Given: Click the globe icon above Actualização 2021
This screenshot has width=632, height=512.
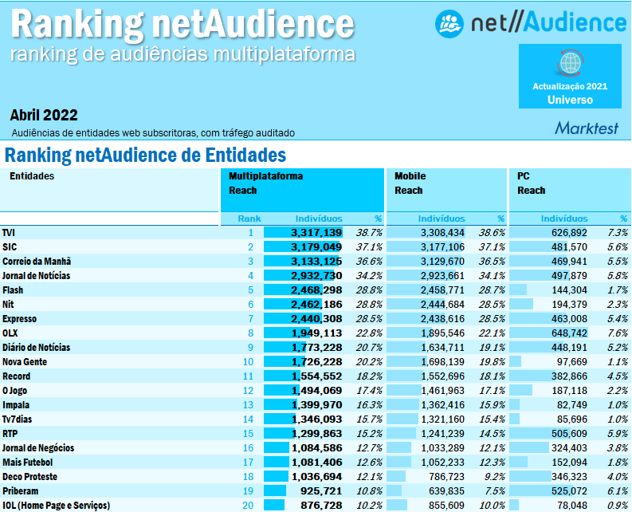Looking at the screenshot, I should [570, 63].
